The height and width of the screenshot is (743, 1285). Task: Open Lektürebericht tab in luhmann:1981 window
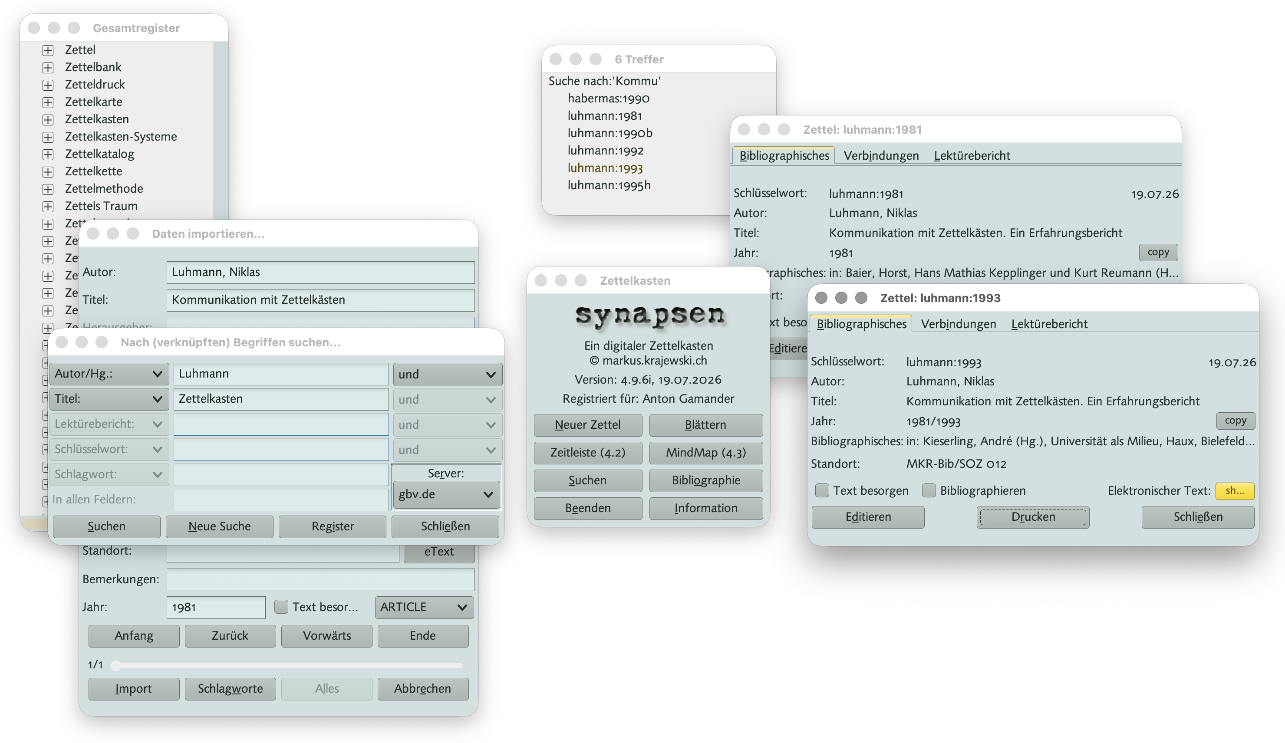coord(972,156)
